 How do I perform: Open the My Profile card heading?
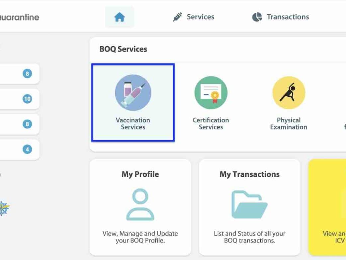point(140,174)
